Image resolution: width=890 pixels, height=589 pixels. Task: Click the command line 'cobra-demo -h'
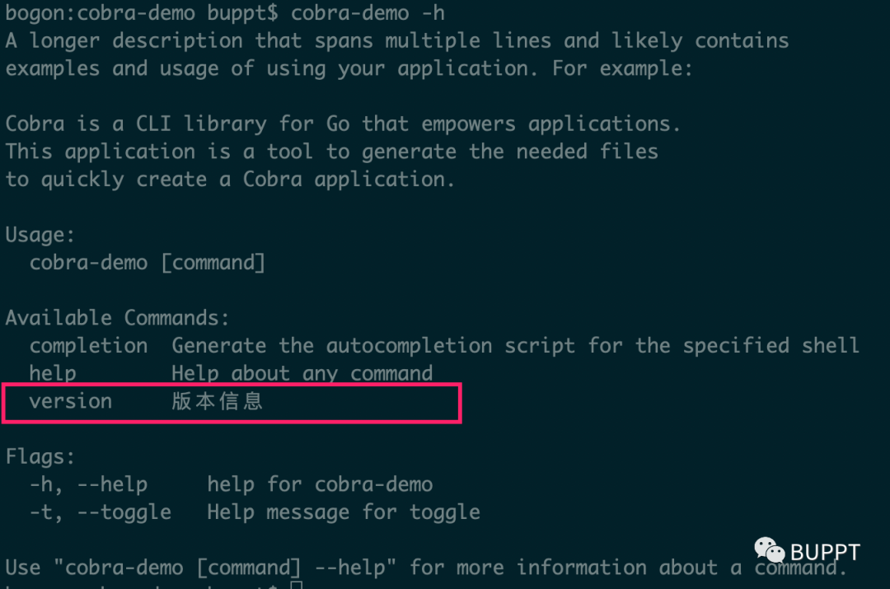click(x=368, y=13)
